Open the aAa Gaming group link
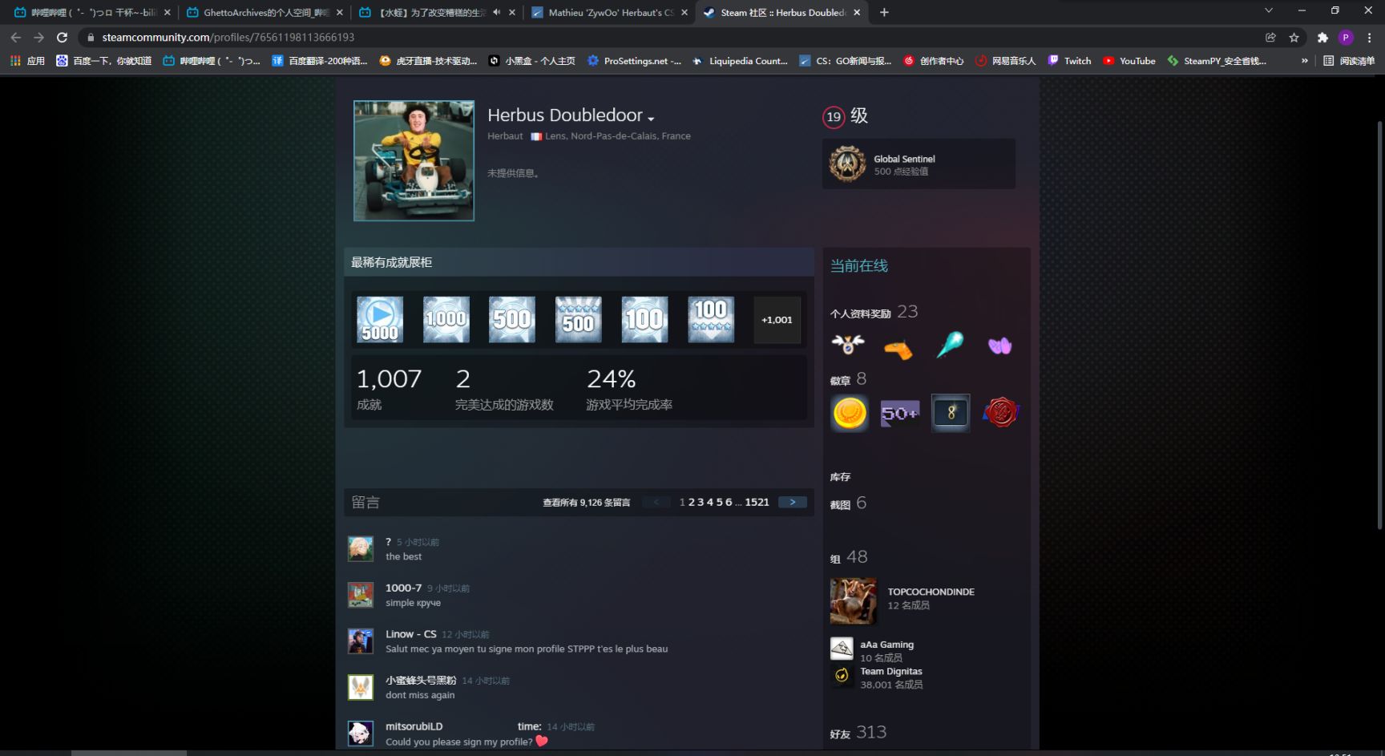The height and width of the screenshot is (756, 1385). pos(886,645)
